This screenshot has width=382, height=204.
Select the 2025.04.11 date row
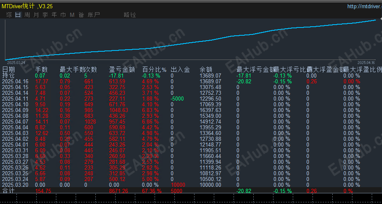(15, 99)
